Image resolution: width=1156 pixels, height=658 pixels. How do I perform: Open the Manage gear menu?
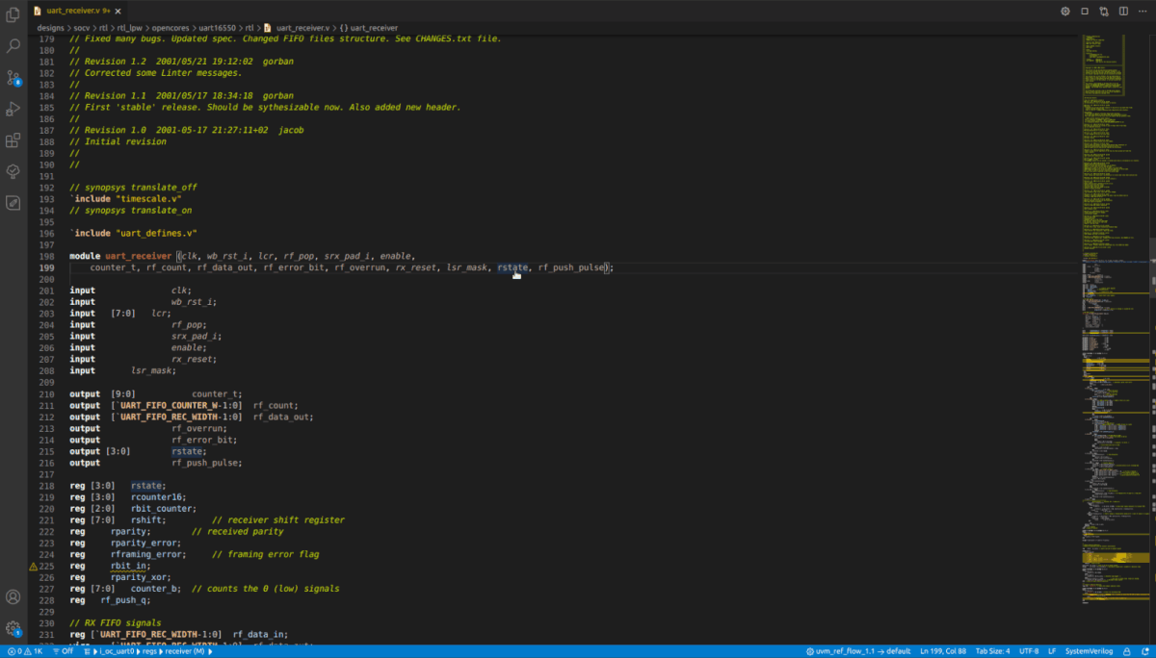13,628
